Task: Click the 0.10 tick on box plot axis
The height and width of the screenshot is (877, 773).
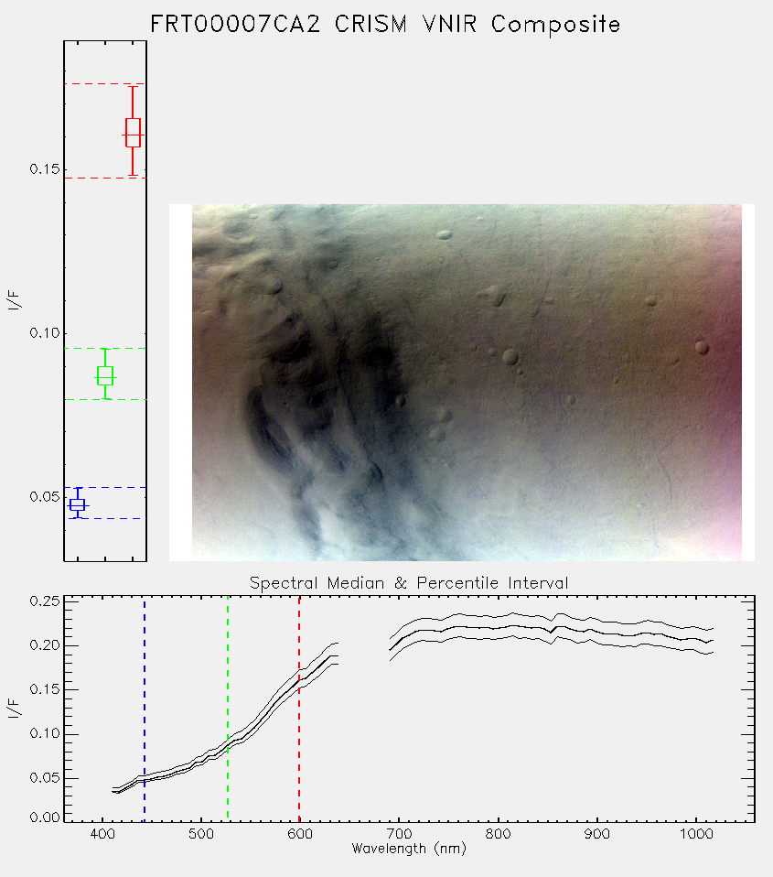Action: tap(45, 333)
